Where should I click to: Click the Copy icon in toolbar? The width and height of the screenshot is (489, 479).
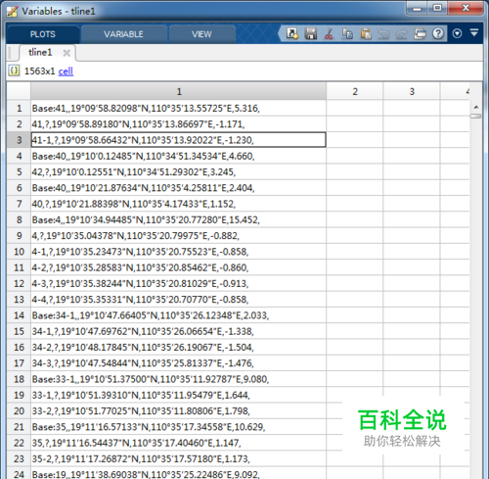coord(347,33)
